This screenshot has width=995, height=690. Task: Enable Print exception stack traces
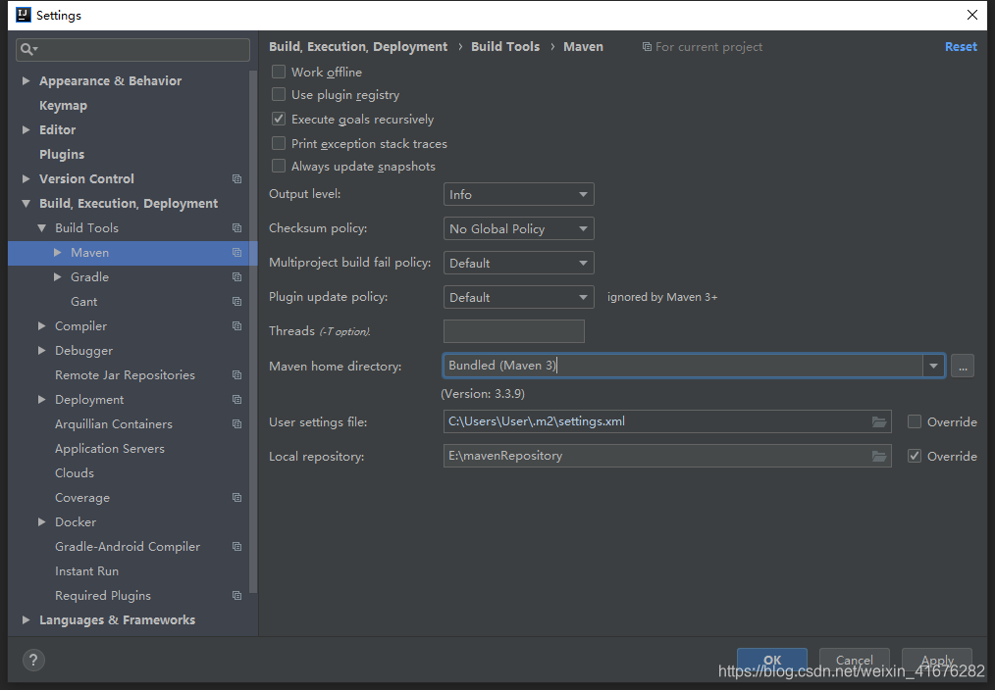click(279, 143)
